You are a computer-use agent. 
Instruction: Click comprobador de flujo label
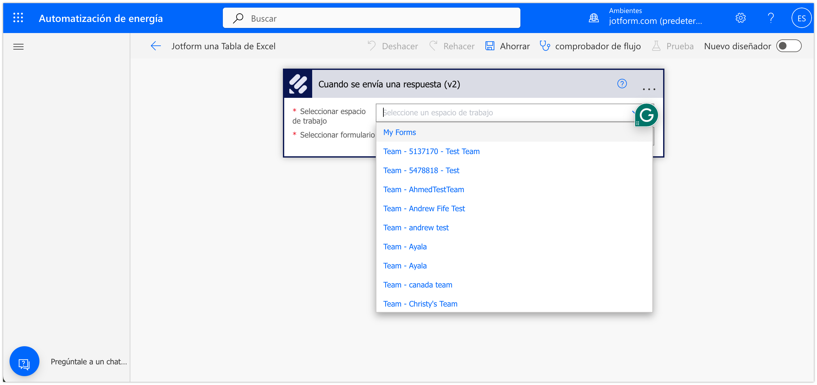pos(598,46)
